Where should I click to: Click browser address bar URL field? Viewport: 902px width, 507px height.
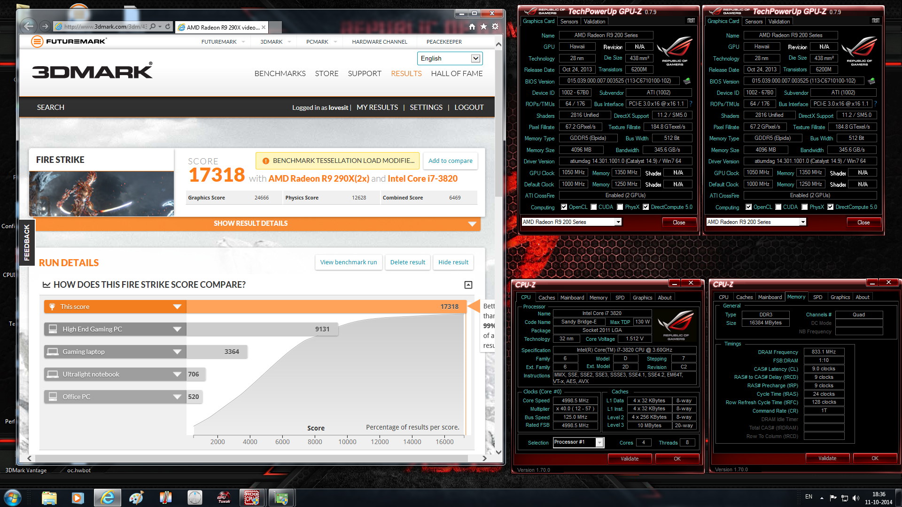[105, 27]
